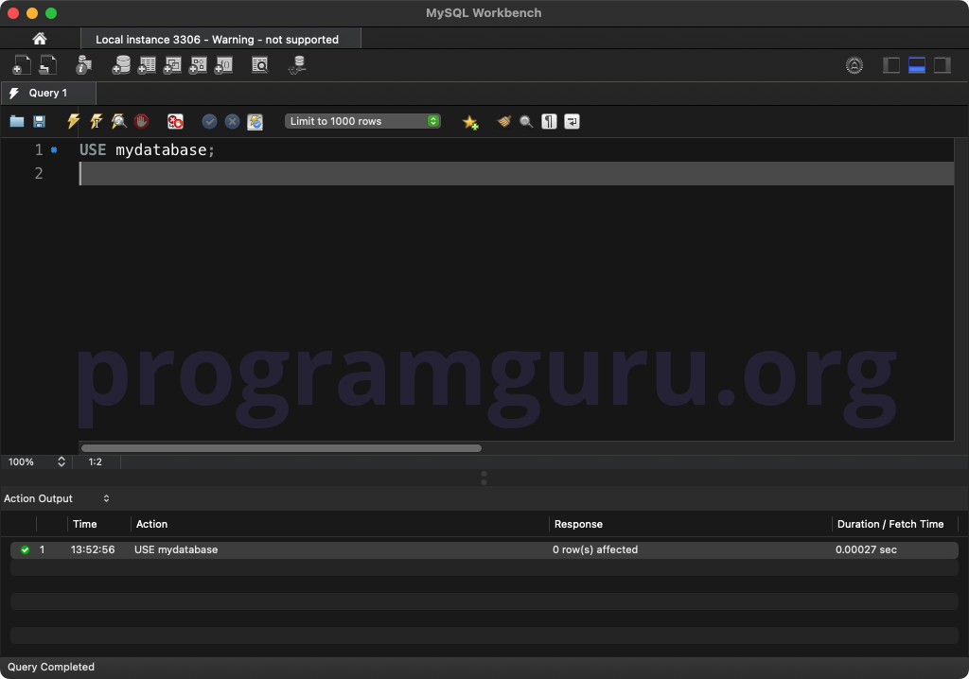Create a new function icon

pos(223,65)
